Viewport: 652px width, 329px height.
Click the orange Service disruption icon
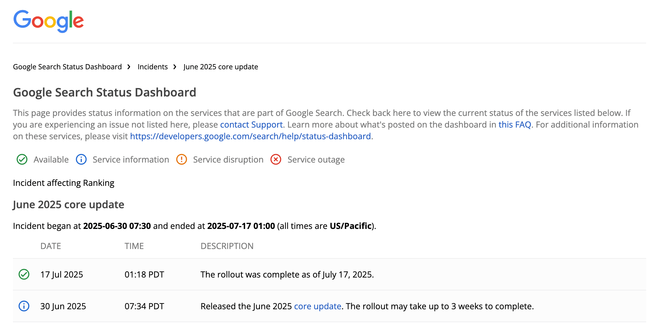(x=182, y=159)
